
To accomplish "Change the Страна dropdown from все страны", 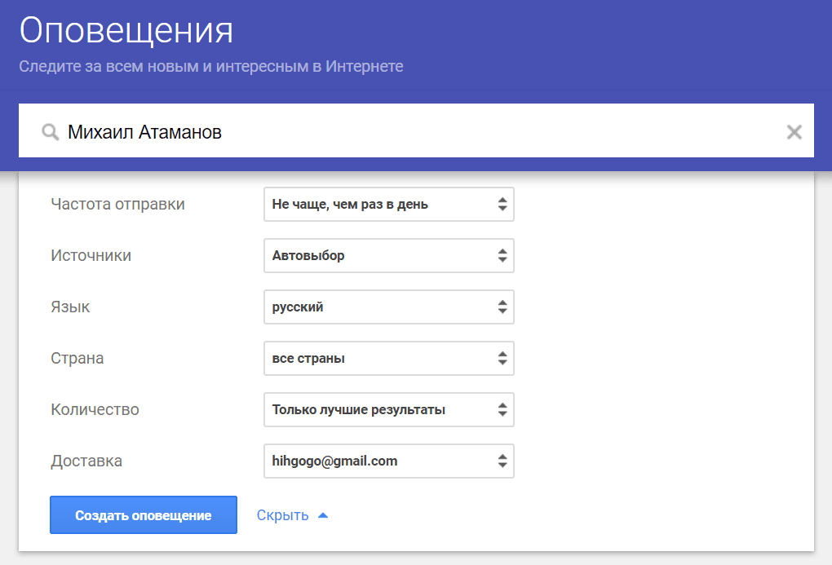I will 389,359.
